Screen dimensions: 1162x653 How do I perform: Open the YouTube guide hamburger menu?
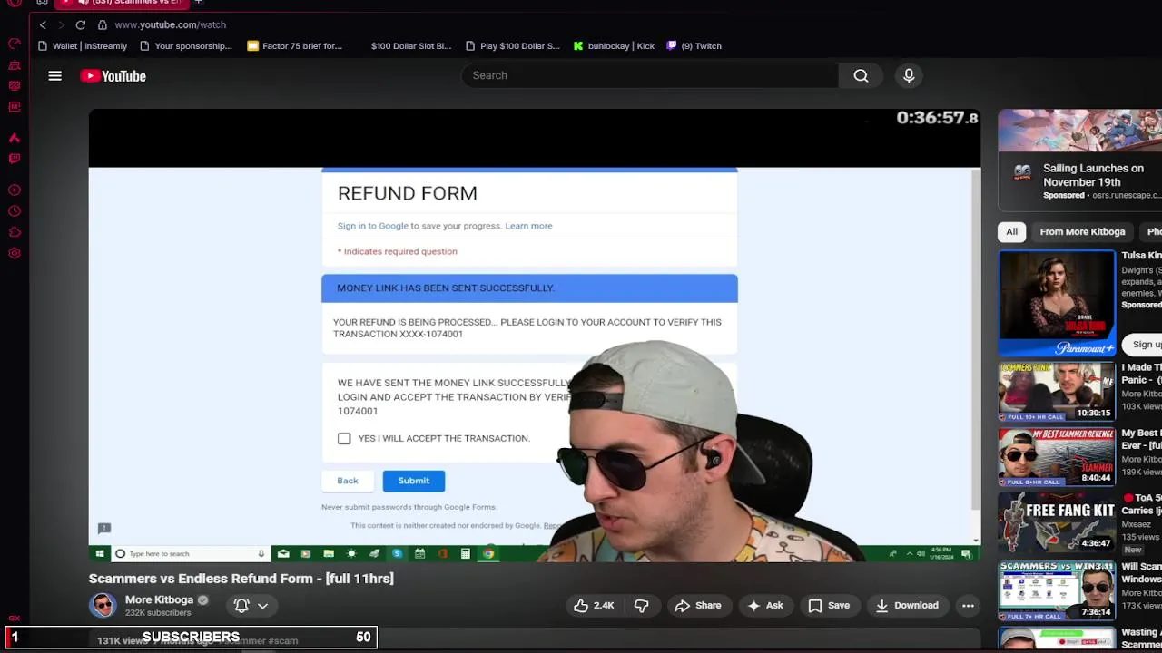(54, 76)
